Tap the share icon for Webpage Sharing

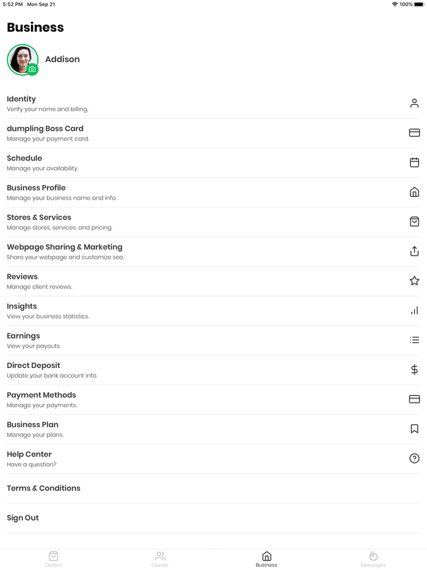414,251
